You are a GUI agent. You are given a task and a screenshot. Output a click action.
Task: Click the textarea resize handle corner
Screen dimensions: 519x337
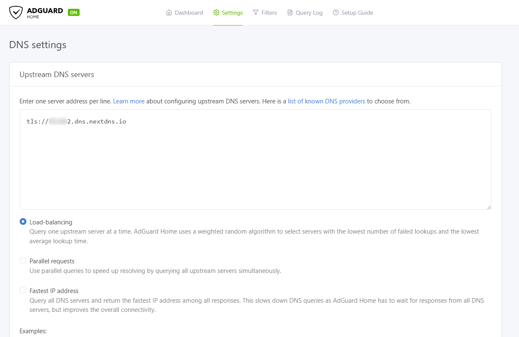tap(488, 207)
